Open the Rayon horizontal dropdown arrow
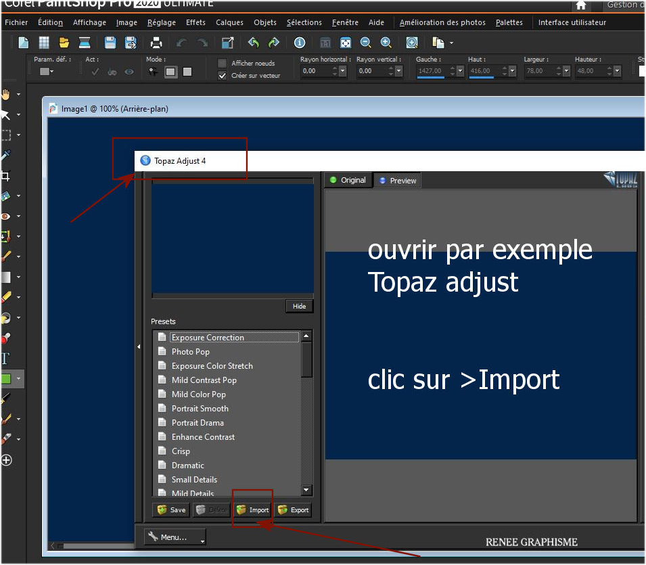 coord(342,71)
